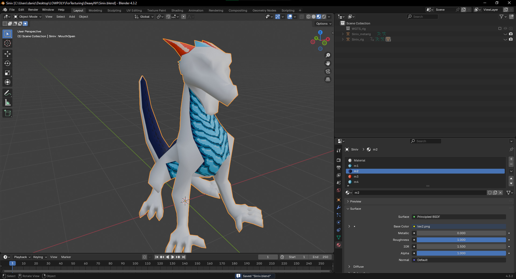Toggle viewport gizmos display

[278, 17]
